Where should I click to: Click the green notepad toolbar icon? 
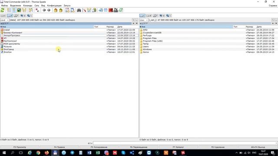[x=121, y=10]
